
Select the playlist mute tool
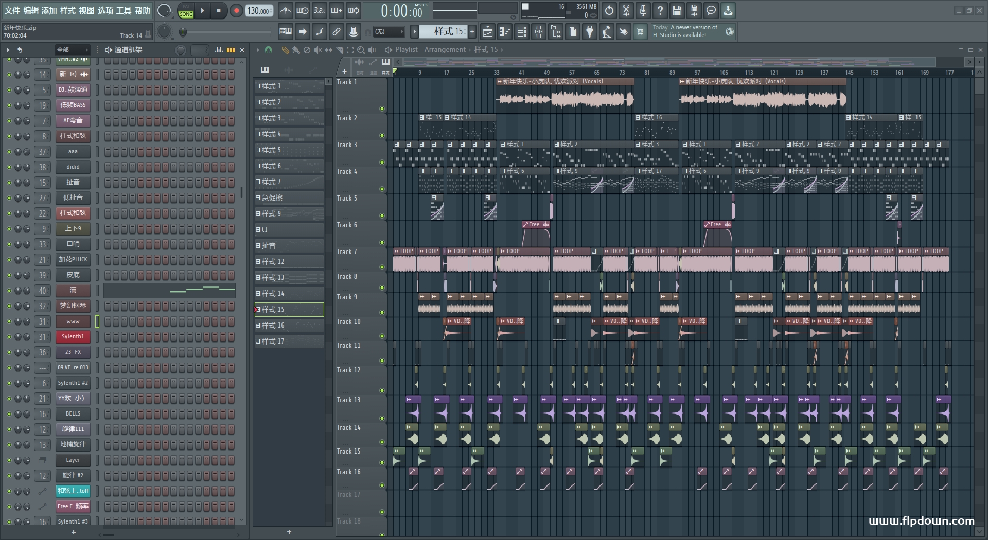click(317, 50)
